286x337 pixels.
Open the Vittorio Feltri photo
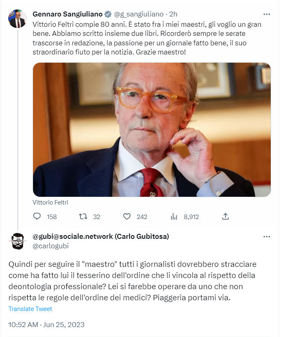(152, 130)
